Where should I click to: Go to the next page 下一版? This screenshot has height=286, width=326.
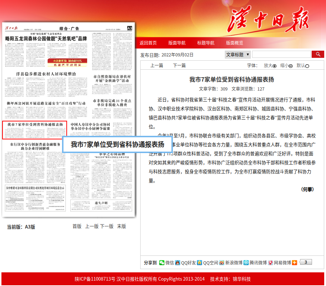(x=107, y=226)
